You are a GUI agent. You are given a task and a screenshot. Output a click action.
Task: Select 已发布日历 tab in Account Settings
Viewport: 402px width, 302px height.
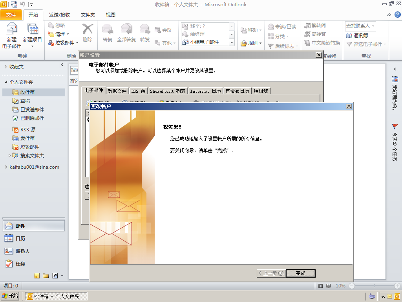(238, 91)
